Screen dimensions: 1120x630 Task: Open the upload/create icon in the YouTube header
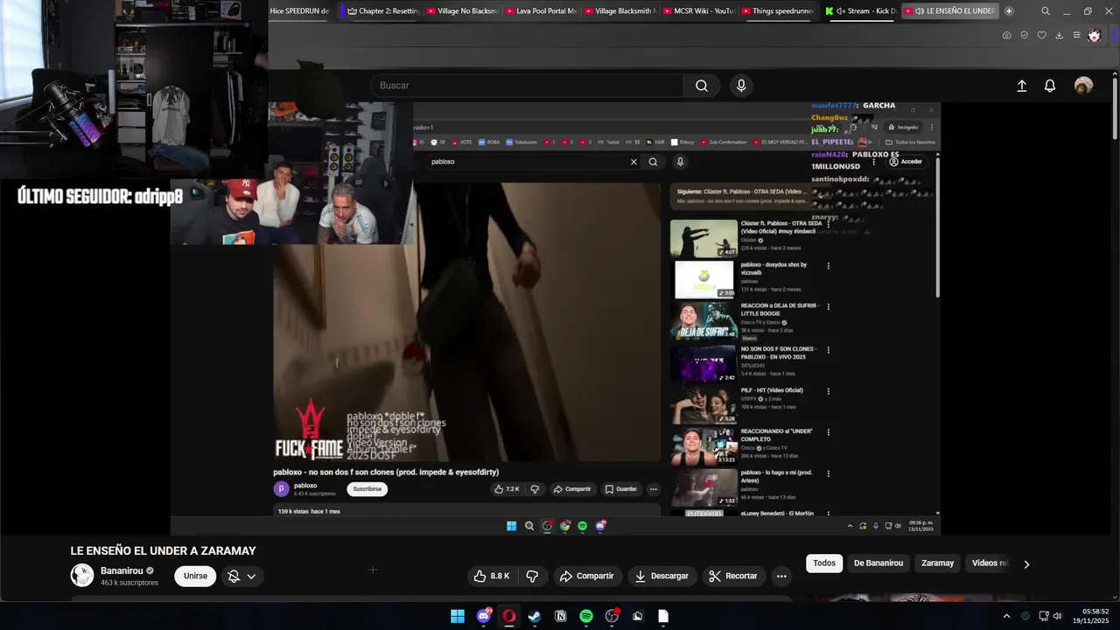(x=1021, y=86)
